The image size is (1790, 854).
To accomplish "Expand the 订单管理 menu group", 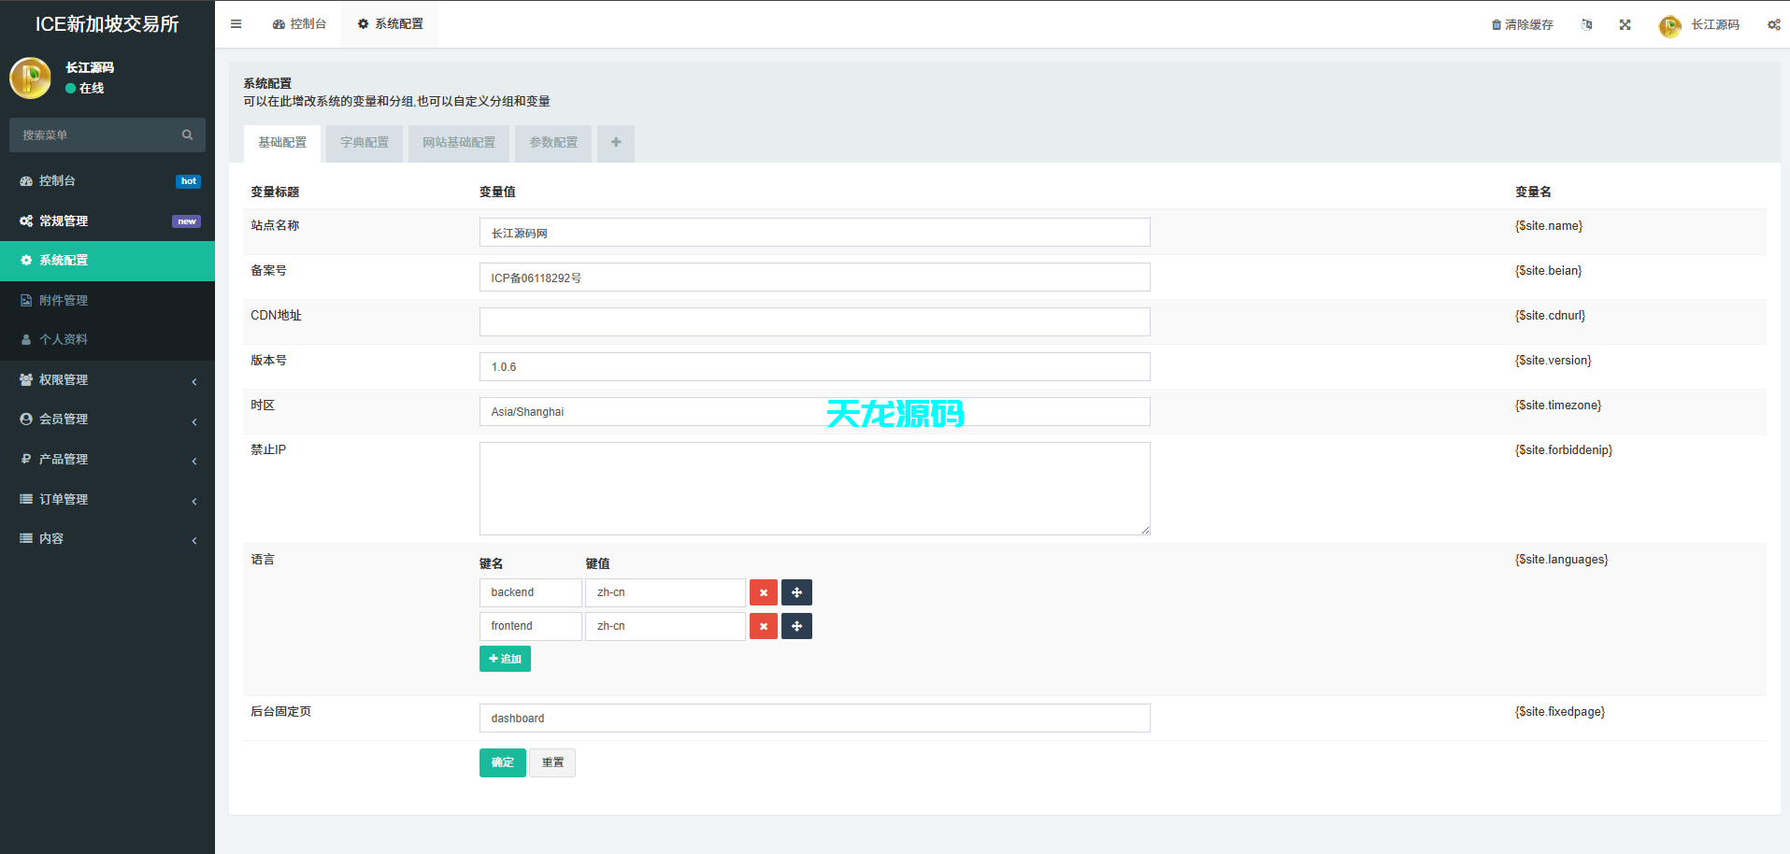I will 194,501.
